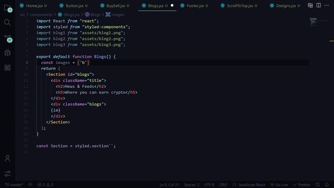Open Source Control view with 37 changes
Screen dimensions: 334x188
(x=8, y=38)
